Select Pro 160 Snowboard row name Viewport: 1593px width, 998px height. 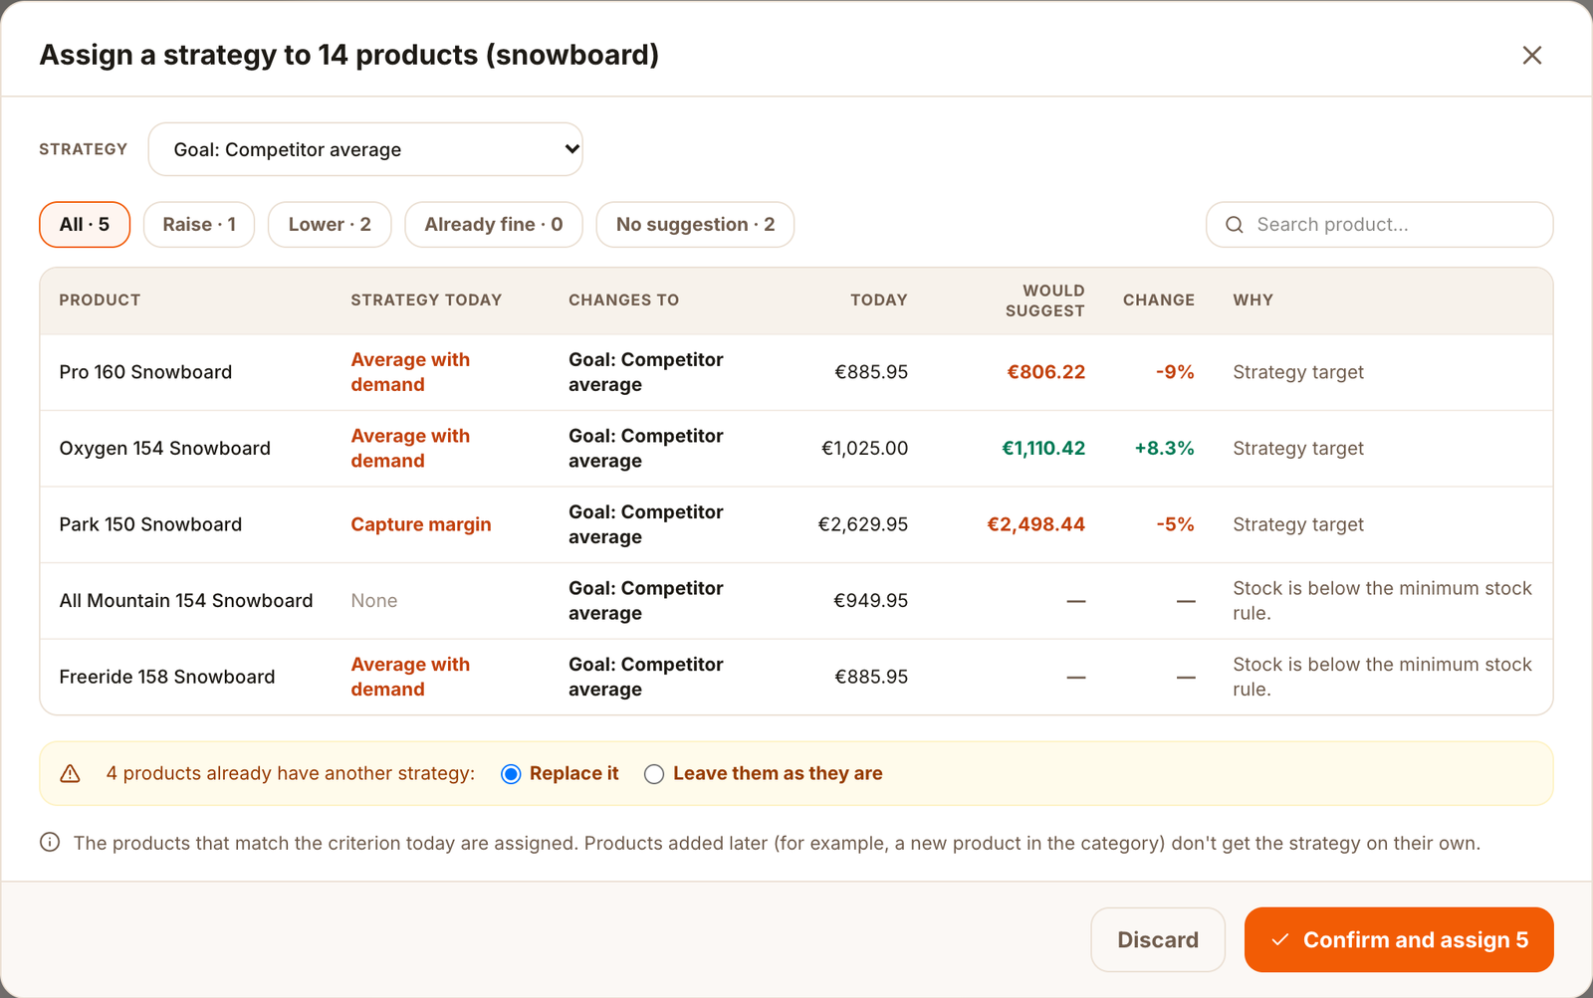tap(145, 372)
